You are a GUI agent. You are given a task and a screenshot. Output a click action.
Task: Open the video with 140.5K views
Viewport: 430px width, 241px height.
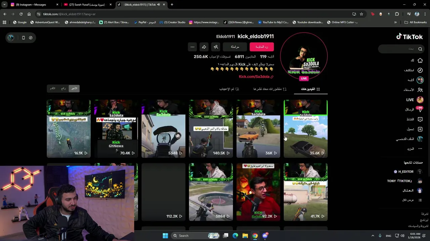211,129
